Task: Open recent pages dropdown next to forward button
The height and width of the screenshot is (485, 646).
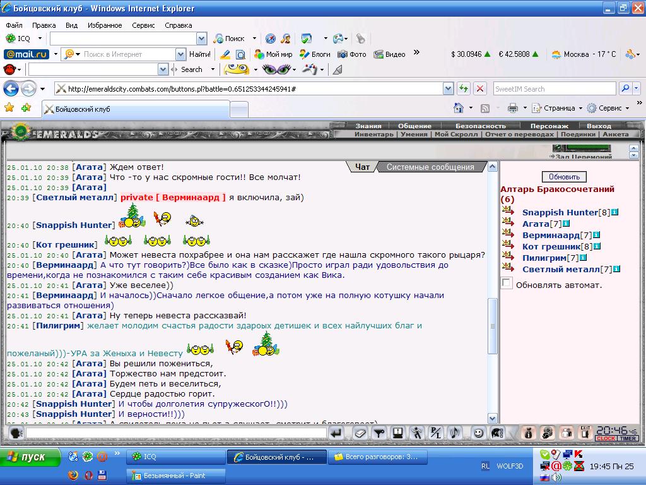Action: click(42, 88)
